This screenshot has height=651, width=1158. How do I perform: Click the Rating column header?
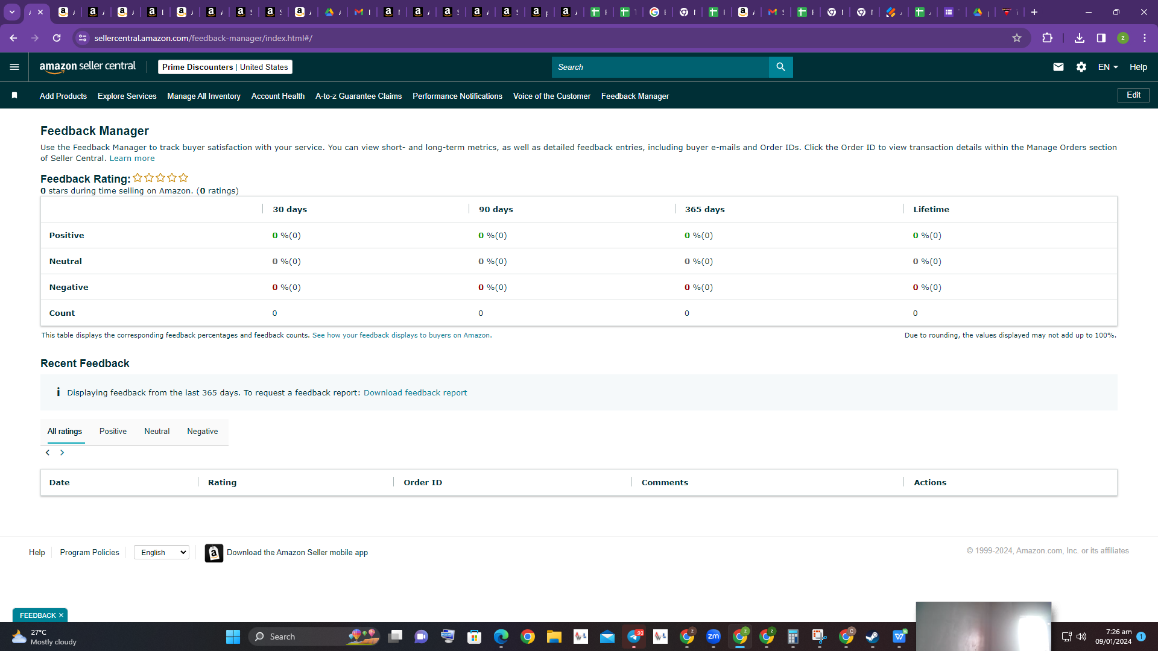[x=222, y=483]
